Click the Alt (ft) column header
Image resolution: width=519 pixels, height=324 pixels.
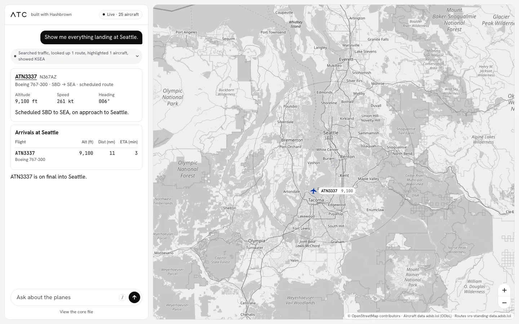87,142
